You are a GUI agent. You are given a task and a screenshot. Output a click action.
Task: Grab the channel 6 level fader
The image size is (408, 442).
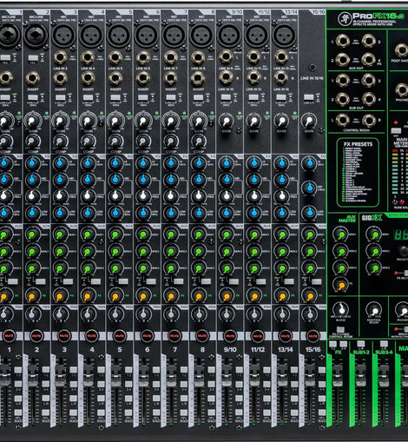point(143,375)
